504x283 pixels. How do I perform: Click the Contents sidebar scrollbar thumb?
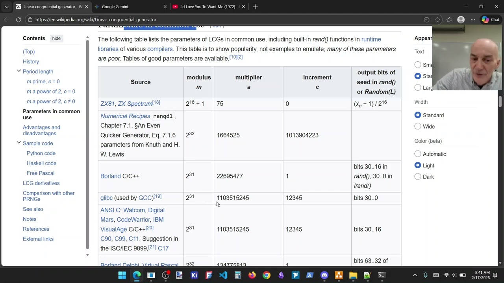tap(87, 144)
